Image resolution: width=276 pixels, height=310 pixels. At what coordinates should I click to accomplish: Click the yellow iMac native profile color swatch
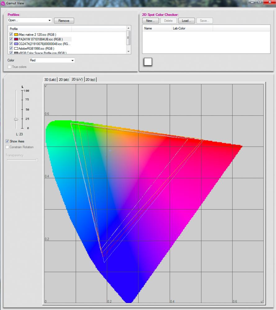pyautogui.click(x=16, y=35)
